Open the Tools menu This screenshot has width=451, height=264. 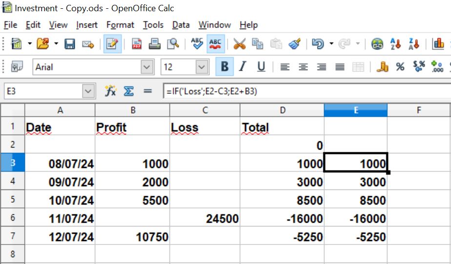point(153,25)
